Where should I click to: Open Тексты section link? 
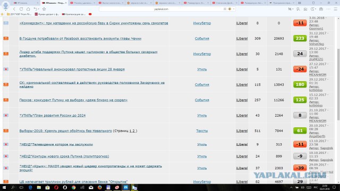click(x=202, y=131)
